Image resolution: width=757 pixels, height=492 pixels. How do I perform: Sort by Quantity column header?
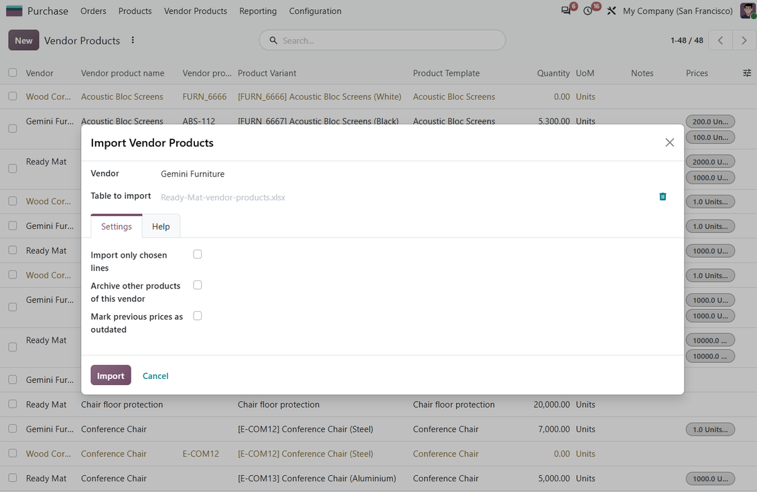tap(553, 73)
